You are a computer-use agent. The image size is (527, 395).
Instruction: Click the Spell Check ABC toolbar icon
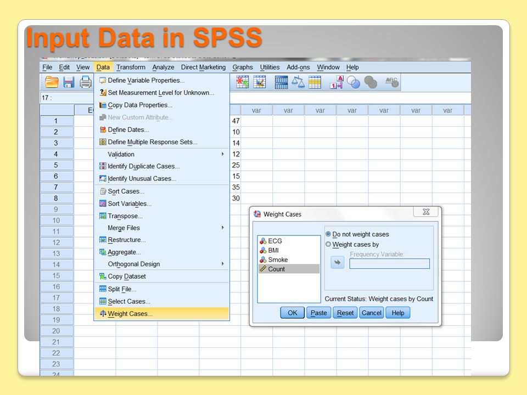click(392, 82)
